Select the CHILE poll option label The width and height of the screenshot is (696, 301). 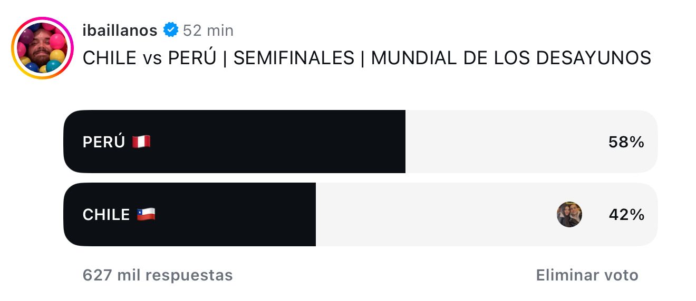click(x=106, y=215)
